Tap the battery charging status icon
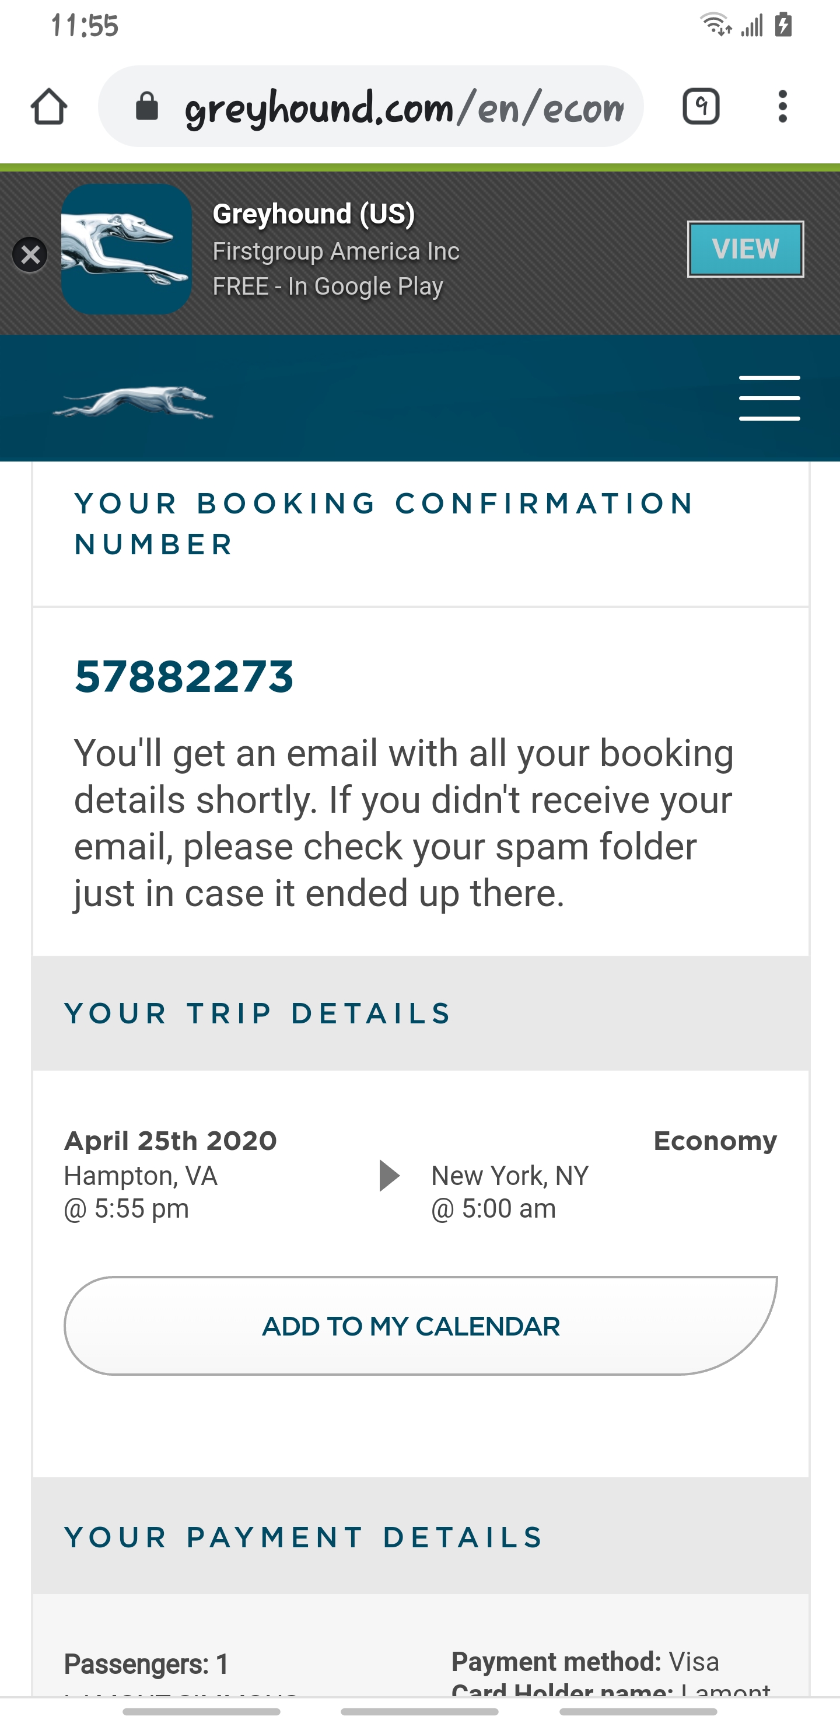 coord(783,26)
